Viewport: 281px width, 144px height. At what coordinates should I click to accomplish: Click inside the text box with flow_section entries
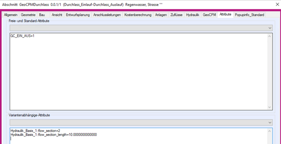(137, 136)
